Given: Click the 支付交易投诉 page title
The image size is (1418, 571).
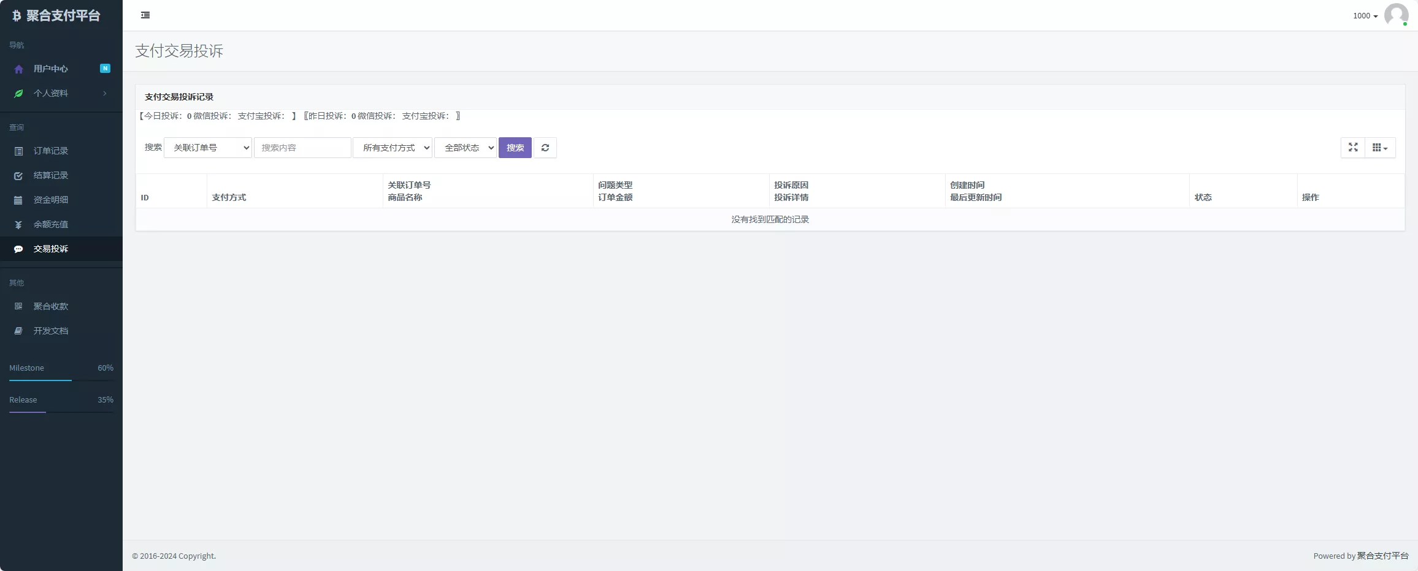Looking at the screenshot, I should (179, 51).
